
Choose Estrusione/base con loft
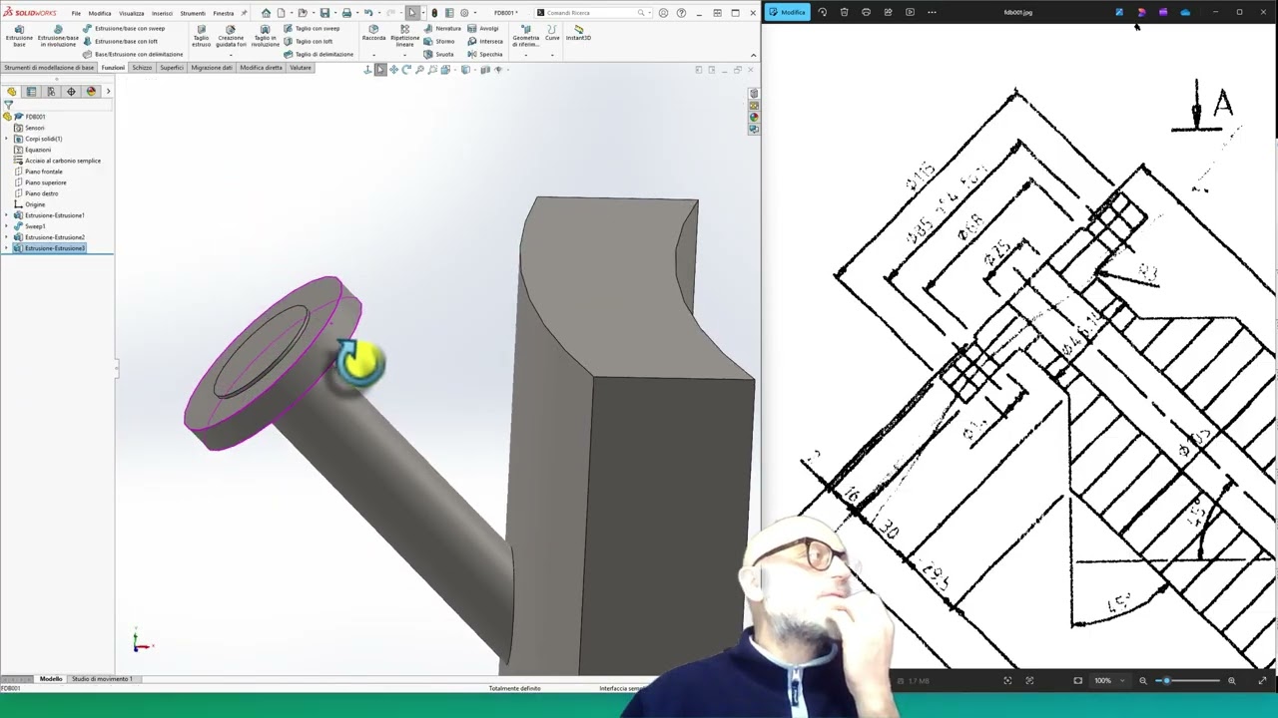tap(120, 41)
